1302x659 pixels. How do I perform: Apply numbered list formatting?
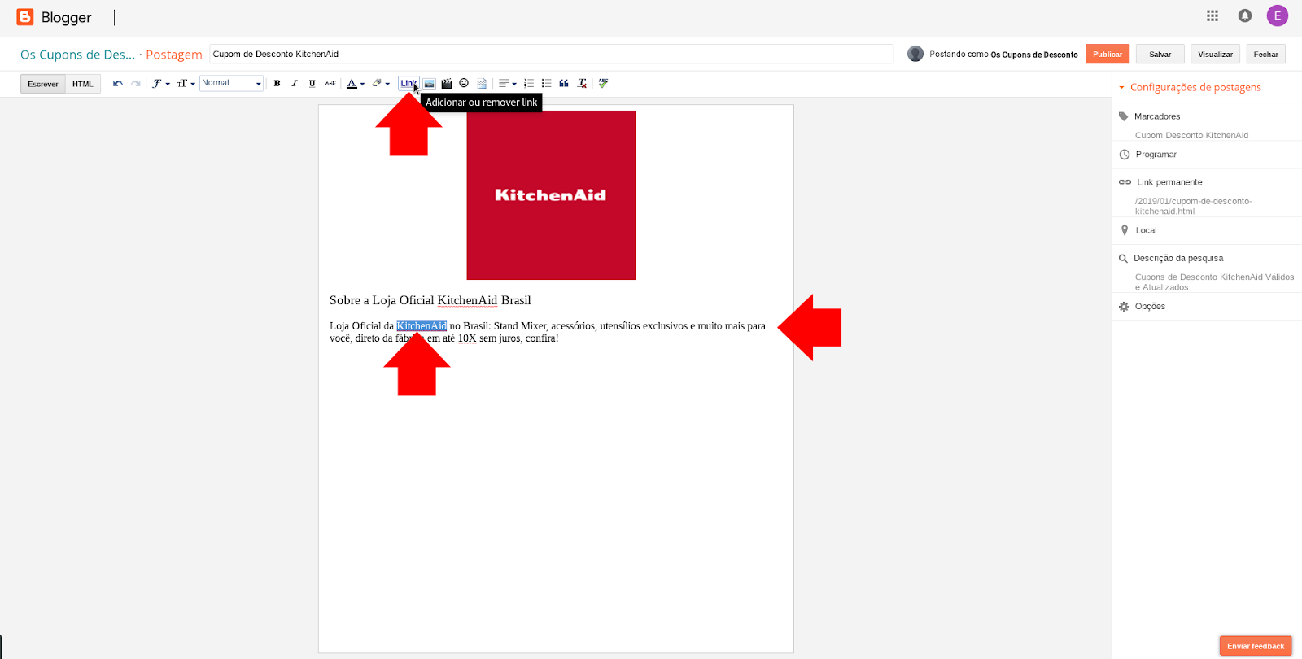coord(529,83)
